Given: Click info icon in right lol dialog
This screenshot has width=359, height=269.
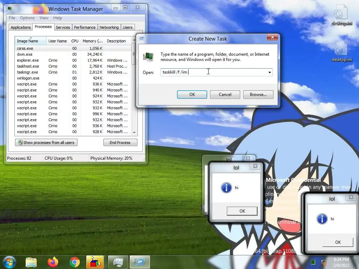Looking at the screenshot, I should [x=322, y=219].
